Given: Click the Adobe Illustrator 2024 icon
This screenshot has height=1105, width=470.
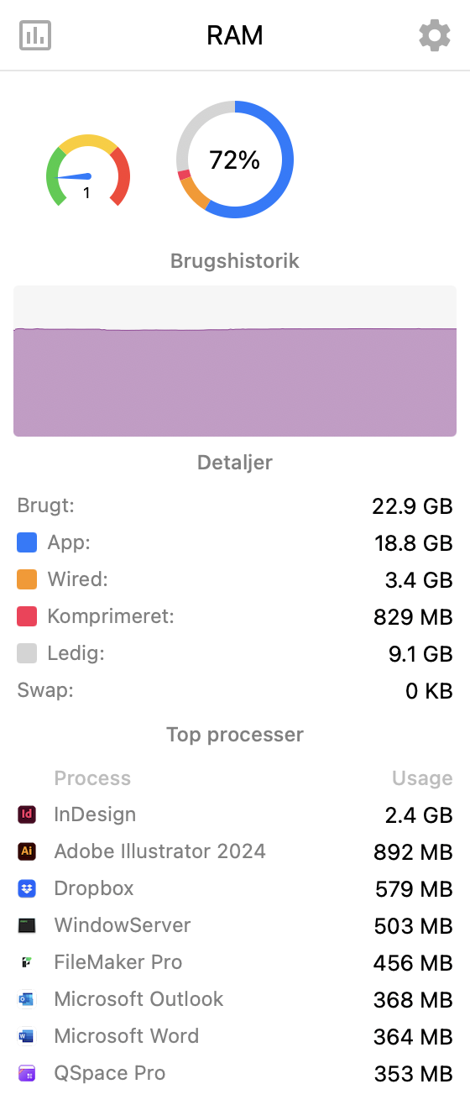Looking at the screenshot, I should coord(27,851).
